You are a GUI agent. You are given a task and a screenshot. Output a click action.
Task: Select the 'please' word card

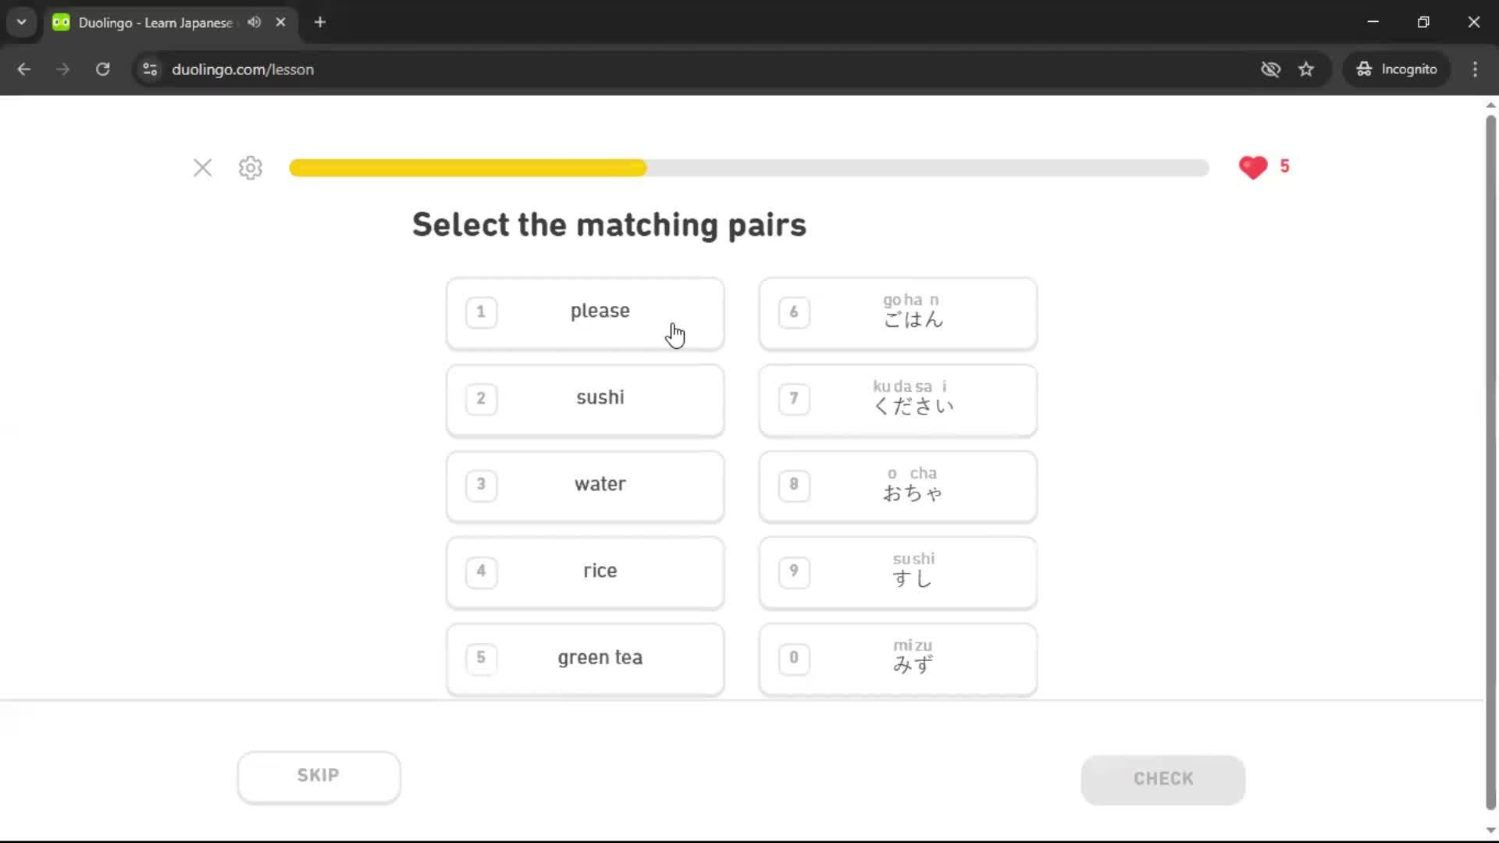click(585, 312)
